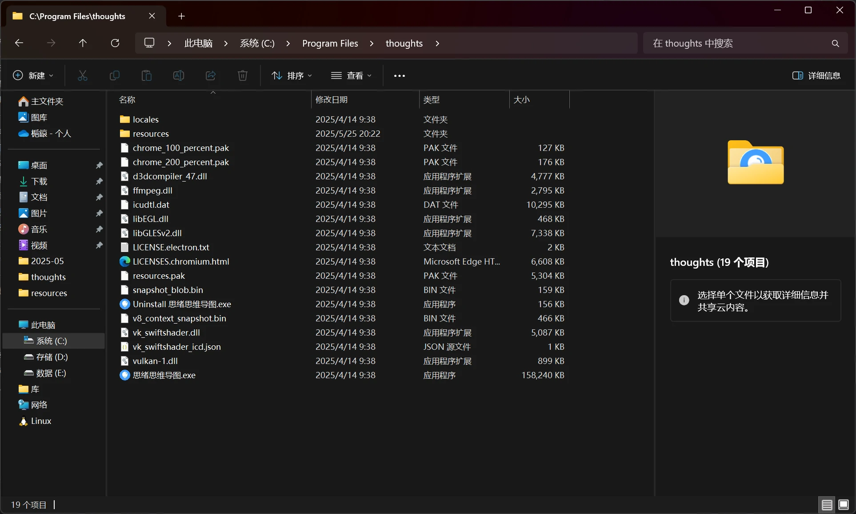Expand chevron after thoughts in breadcrumb
Screen dimensions: 856x514
coord(437,43)
